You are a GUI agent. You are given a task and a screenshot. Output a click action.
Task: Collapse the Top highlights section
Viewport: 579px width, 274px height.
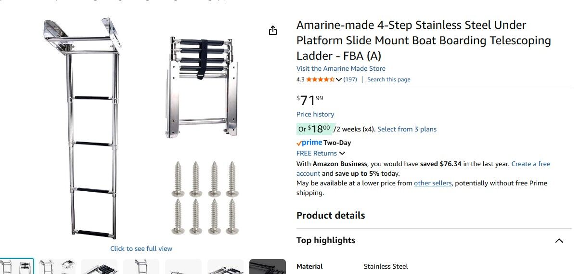click(x=559, y=241)
